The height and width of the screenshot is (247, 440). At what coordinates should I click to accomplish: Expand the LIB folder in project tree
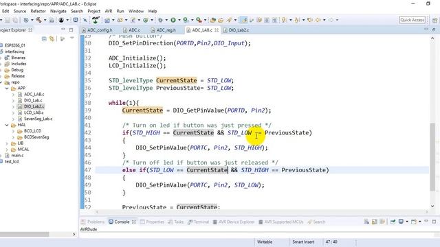(x=7, y=143)
